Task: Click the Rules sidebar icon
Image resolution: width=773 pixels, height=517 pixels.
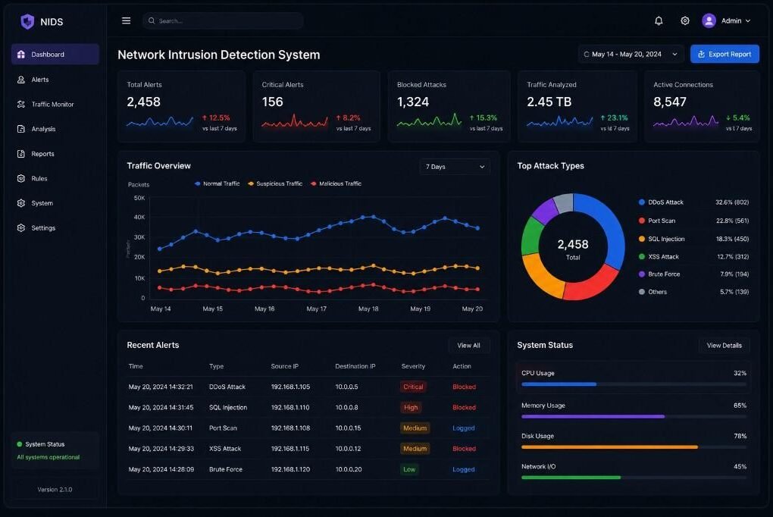Action: point(20,179)
